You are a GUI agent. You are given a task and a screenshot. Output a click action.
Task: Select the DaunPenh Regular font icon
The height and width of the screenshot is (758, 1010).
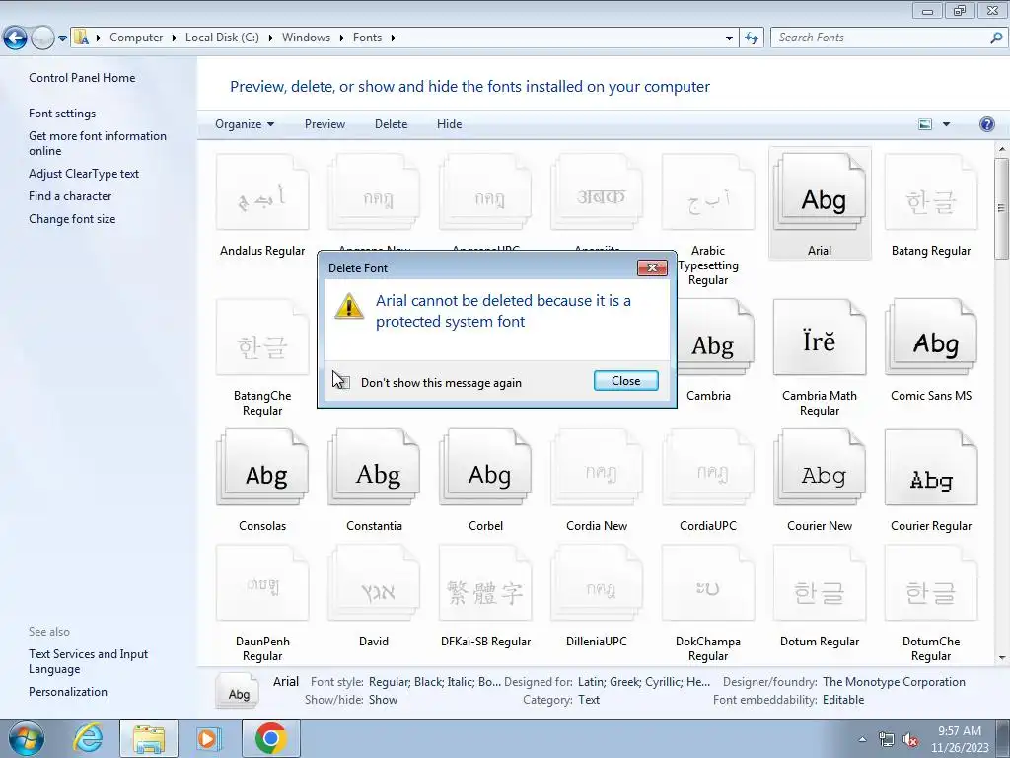(x=262, y=583)
